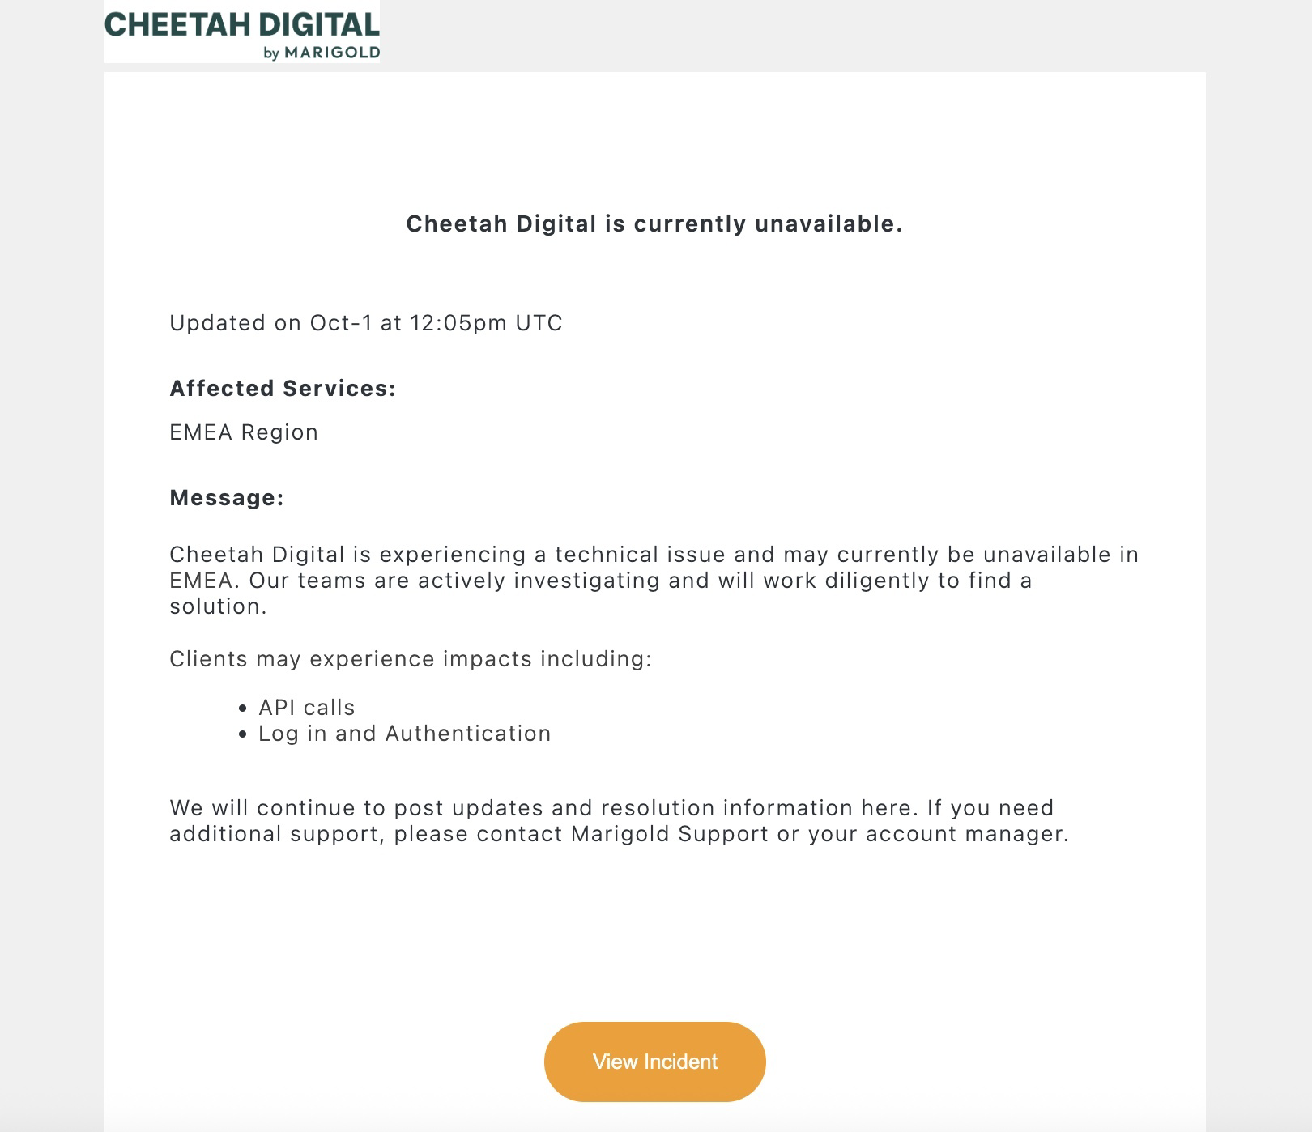Click the "12:05pm UTC" time text
This screenshot has height=1132, width=1312.
tap(486, 323)
